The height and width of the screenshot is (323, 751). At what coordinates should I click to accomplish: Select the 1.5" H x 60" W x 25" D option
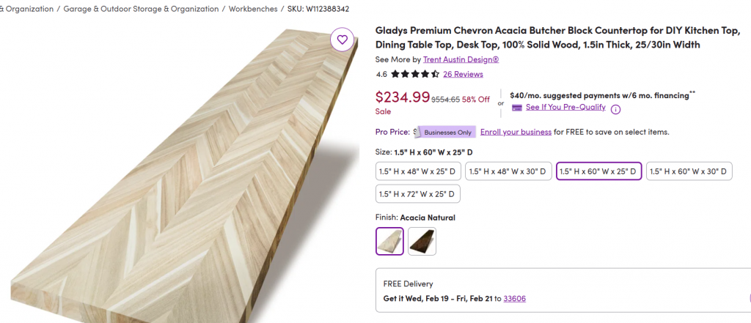tap(598, 171)
